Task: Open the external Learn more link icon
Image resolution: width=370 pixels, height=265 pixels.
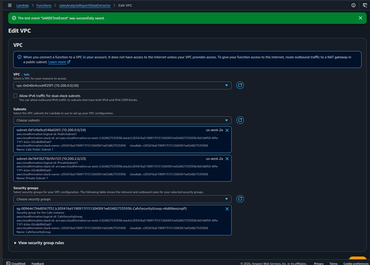Action: pos(69,62)
